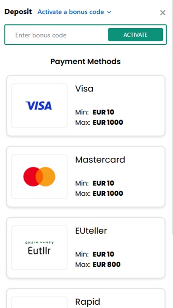This screenshot has height=308, width=173.
Task: Collapse the Activate a bonus code link
Action: point(74,12)
